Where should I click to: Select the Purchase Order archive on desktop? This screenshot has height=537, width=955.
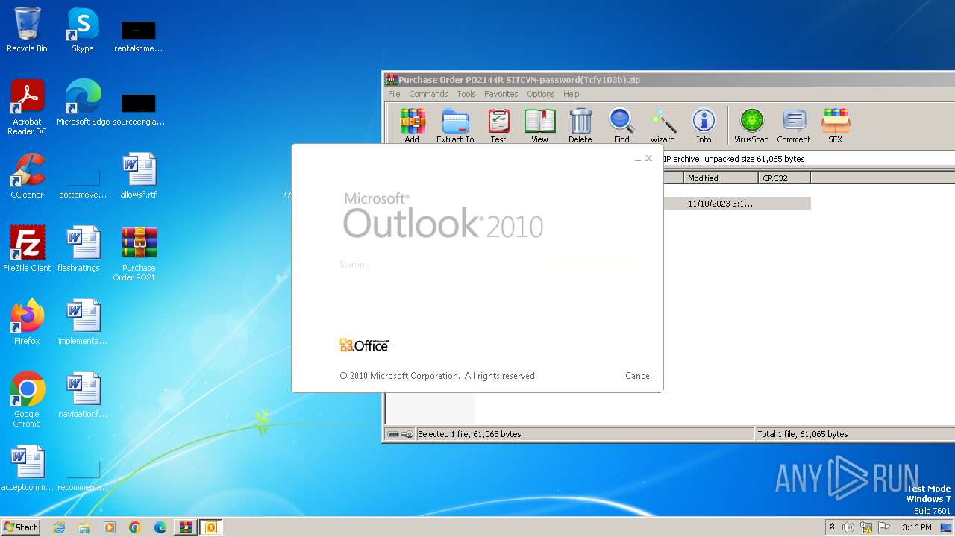pyautogui.click(x=139, y=254)
